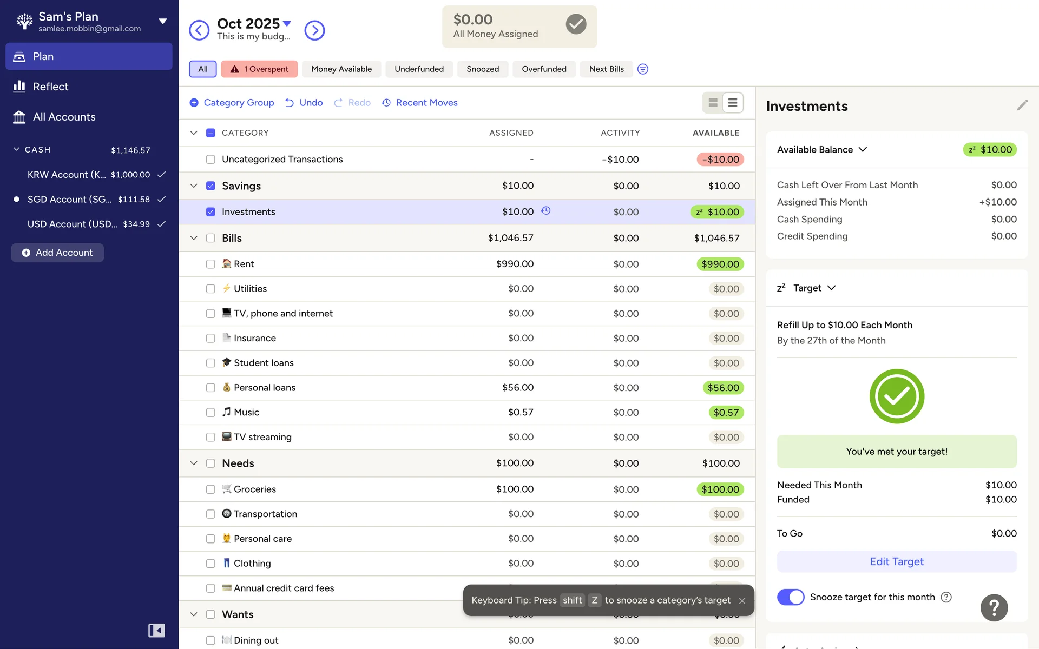Select the Underfunded filter tab
Screen dimensions: 1039x649
pos(419,69)
